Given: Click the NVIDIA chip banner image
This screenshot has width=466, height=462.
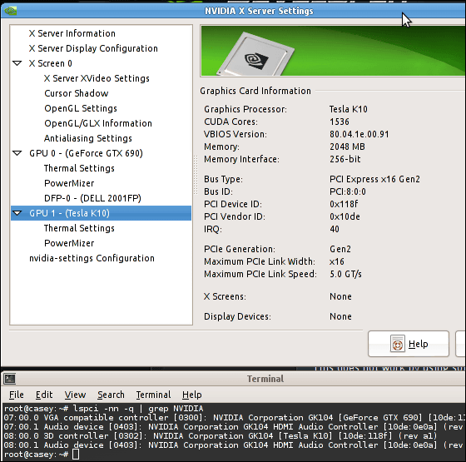Looking at the screenshot, I should pyautogui.click(x=333, y=51).
